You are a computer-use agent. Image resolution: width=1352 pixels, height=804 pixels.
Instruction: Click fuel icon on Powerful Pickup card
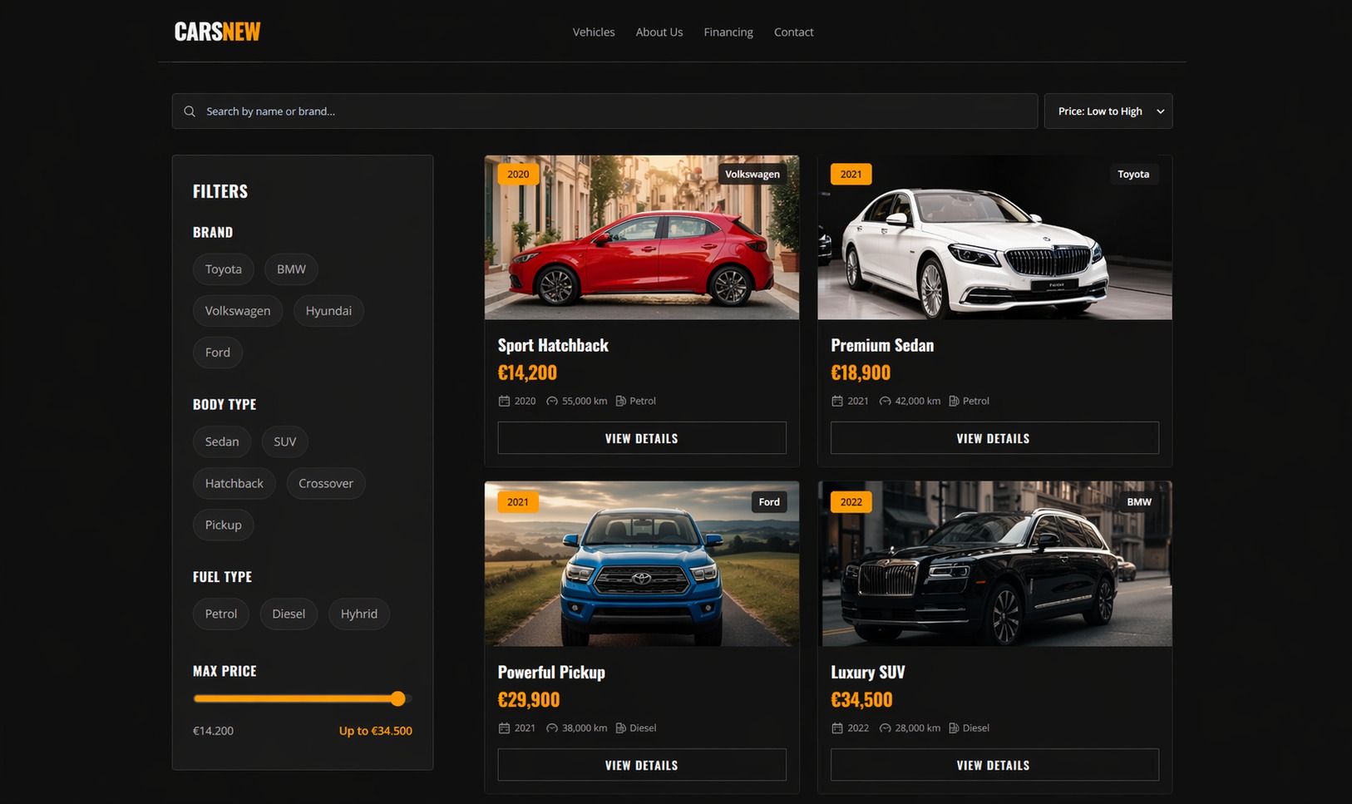(620, 728)
